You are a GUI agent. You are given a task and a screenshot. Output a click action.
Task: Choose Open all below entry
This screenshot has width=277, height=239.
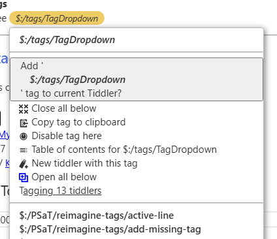coord(64,177)
